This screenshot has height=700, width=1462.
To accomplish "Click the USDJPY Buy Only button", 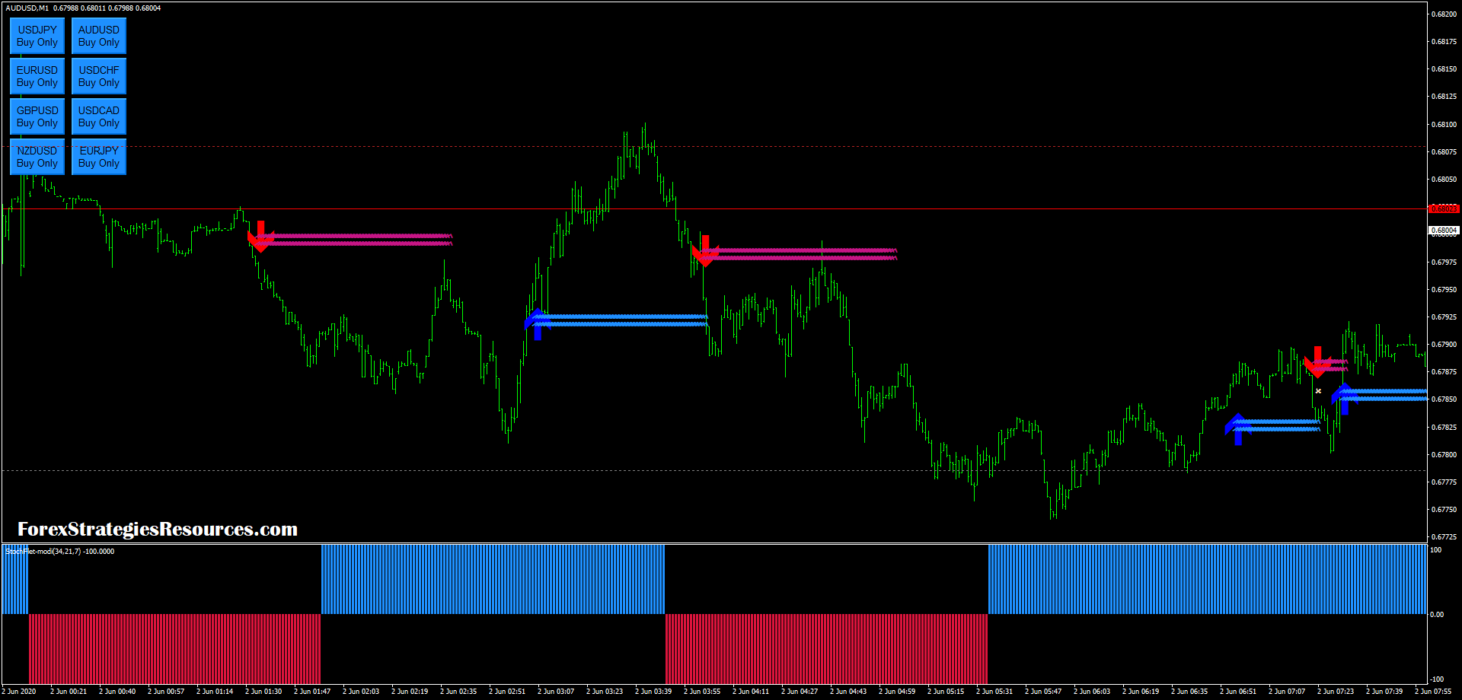I will coord(37,36).
